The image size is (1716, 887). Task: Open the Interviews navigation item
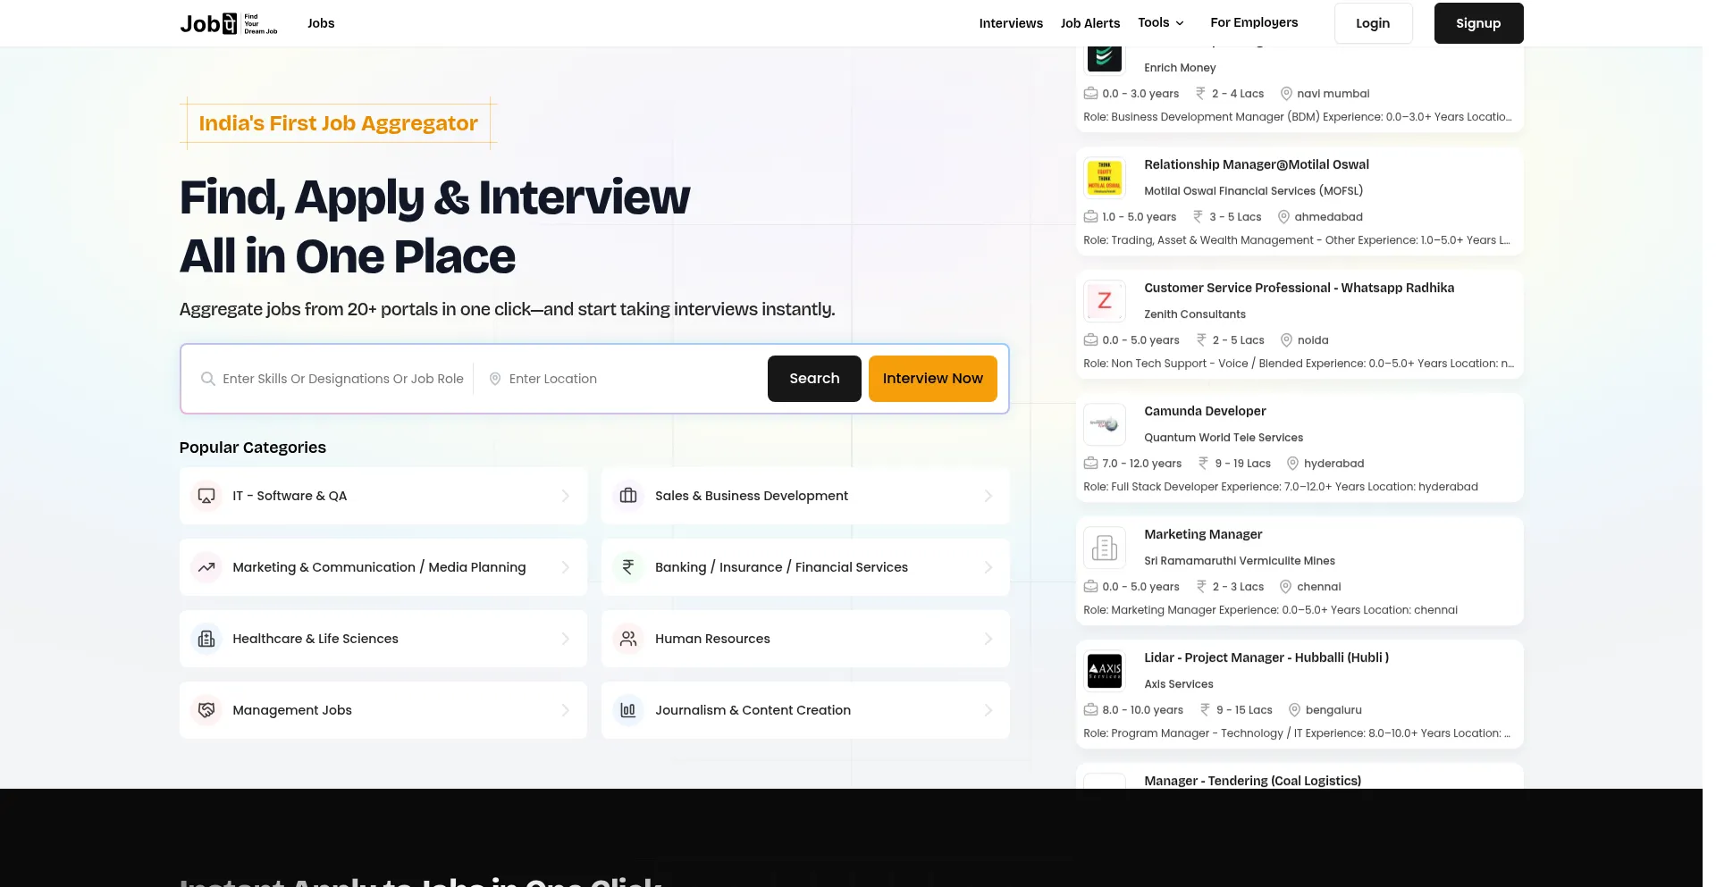tap(1010, 23)
